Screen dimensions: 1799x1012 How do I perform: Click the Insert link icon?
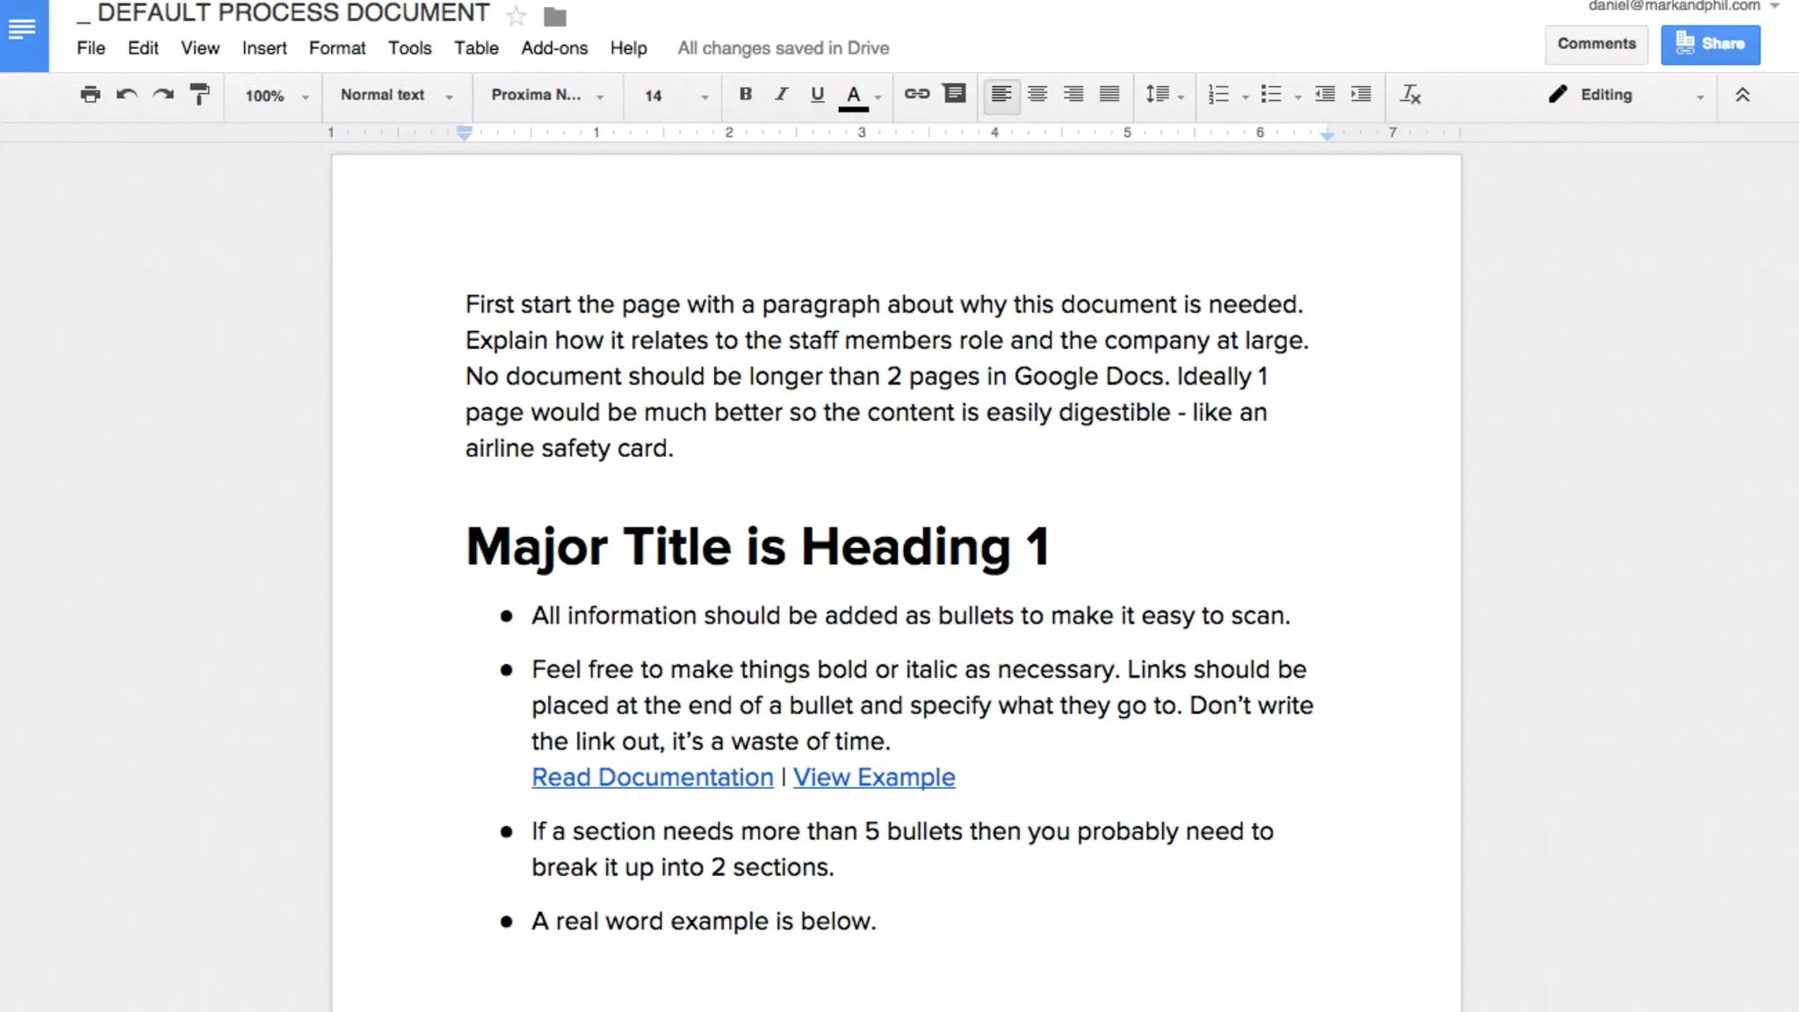(x=917, y=94)
